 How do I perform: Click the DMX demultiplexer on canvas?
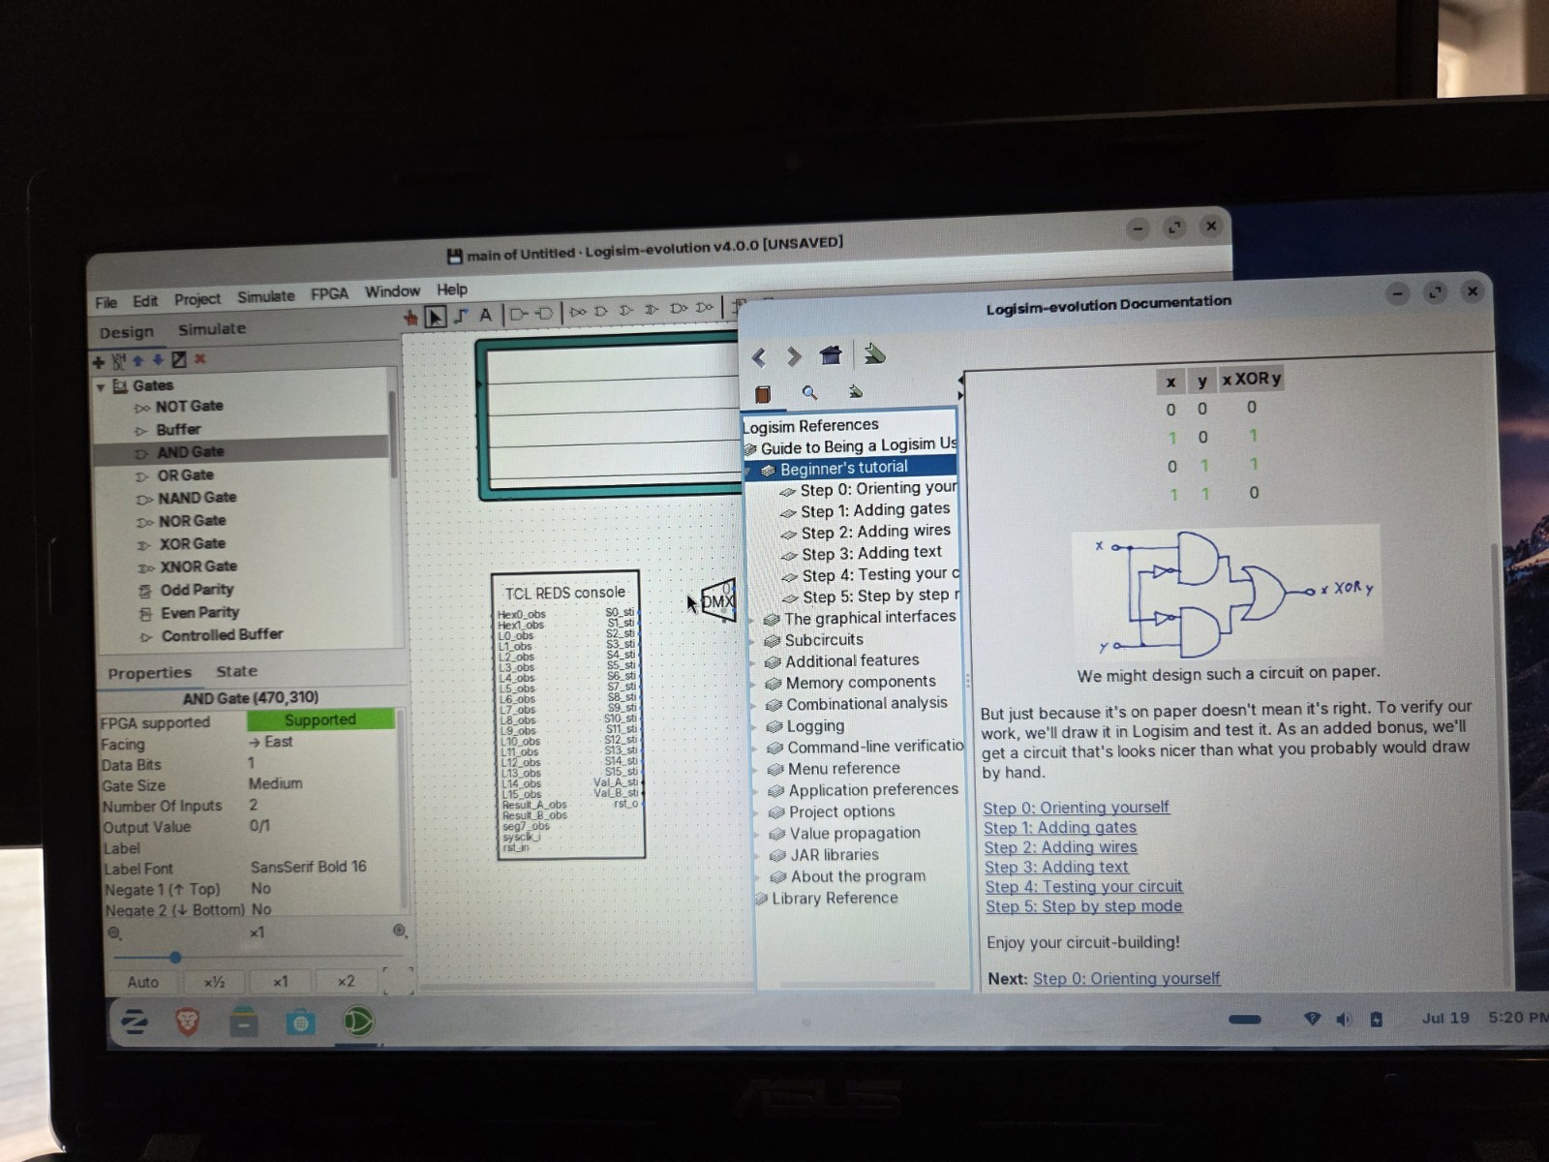coord(718,600)
